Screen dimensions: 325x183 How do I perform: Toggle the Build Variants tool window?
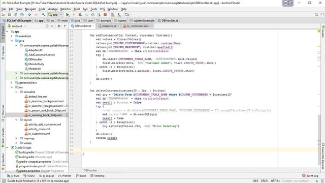pos(3,138)
